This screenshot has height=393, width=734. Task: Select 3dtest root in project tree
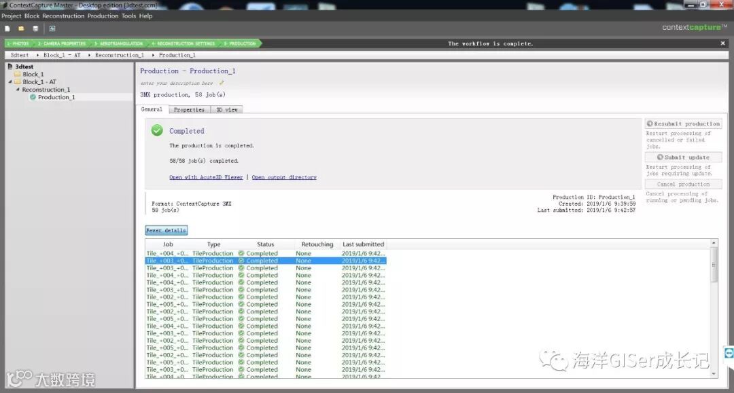pyautogui.click(x=24, y=67)
